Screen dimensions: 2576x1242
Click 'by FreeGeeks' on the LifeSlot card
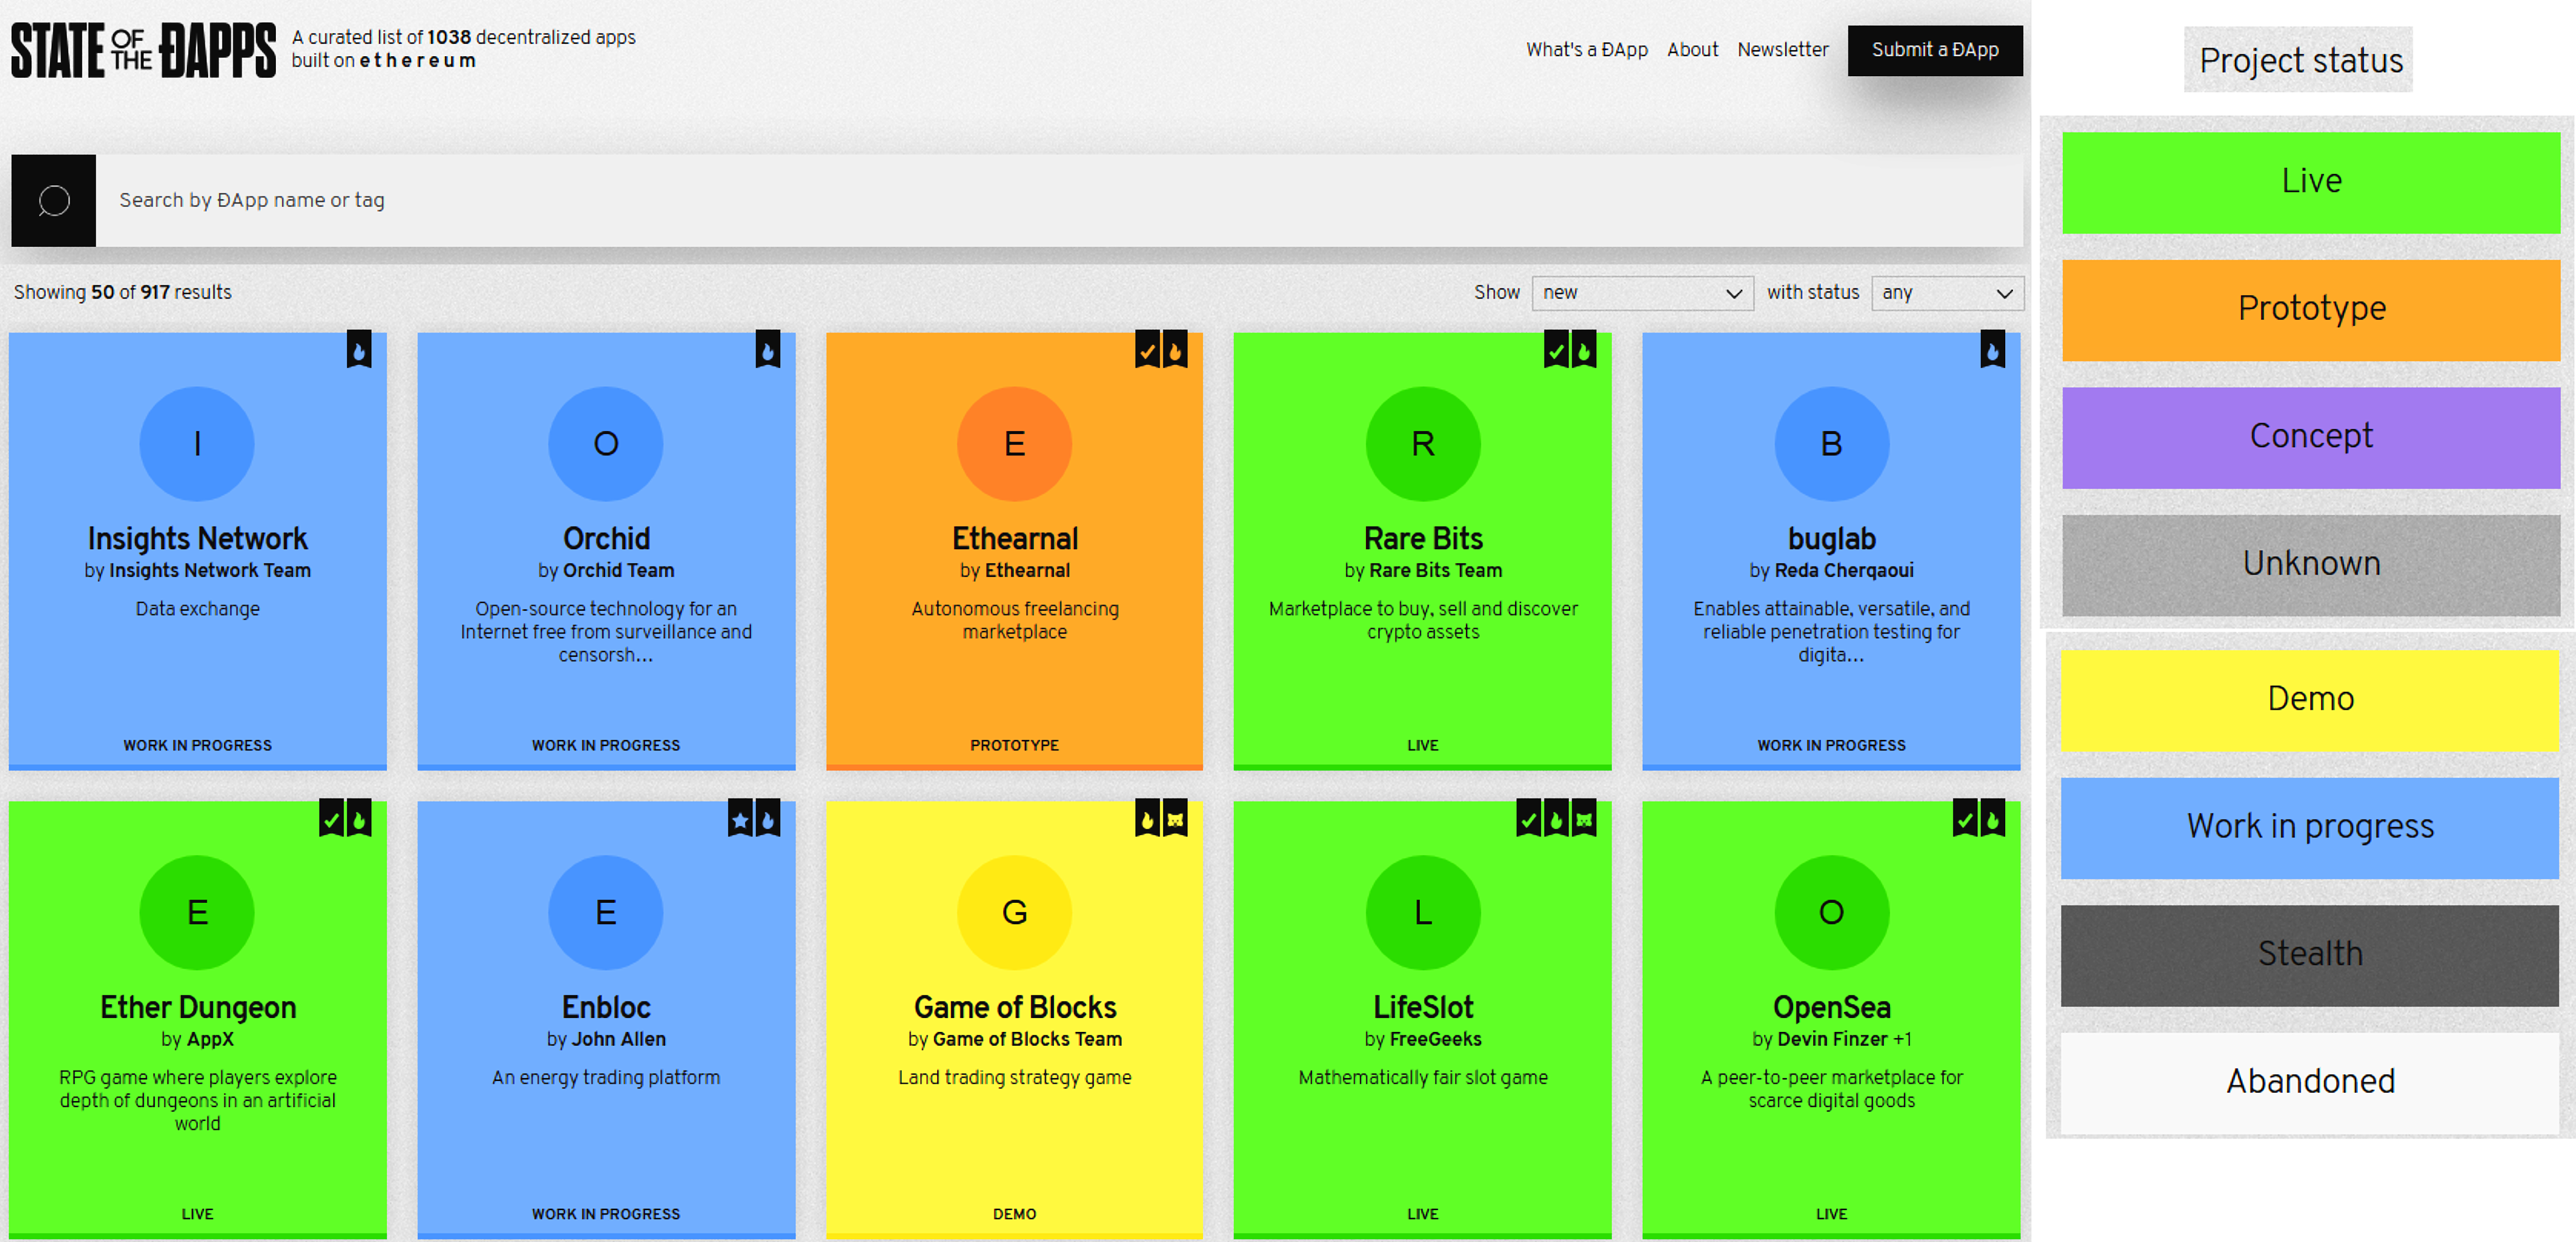point(1423,1039)
